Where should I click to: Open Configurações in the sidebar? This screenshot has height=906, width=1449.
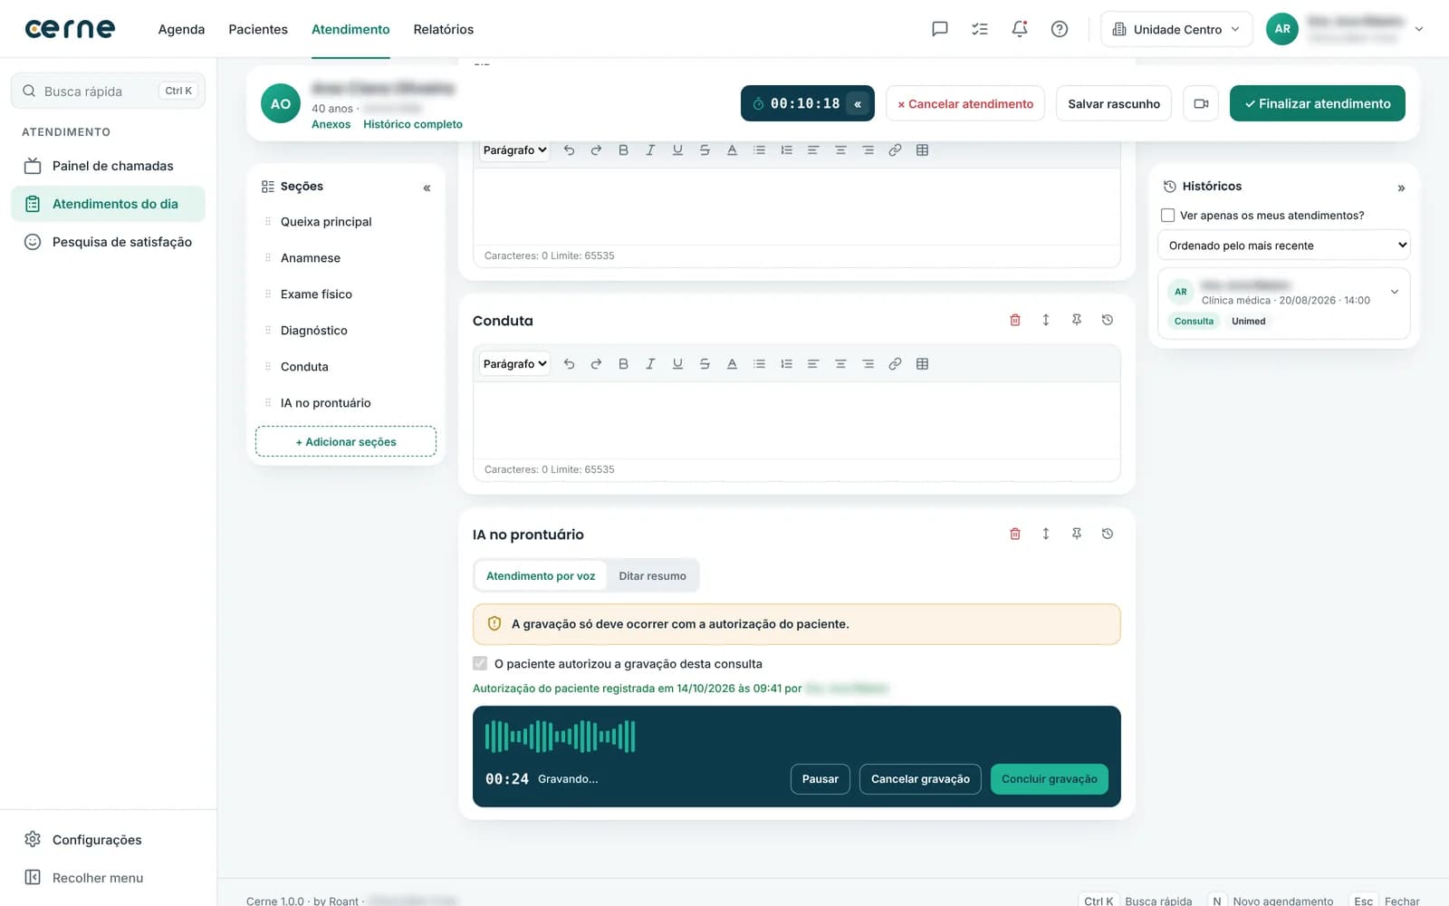[x=109, y=840]
